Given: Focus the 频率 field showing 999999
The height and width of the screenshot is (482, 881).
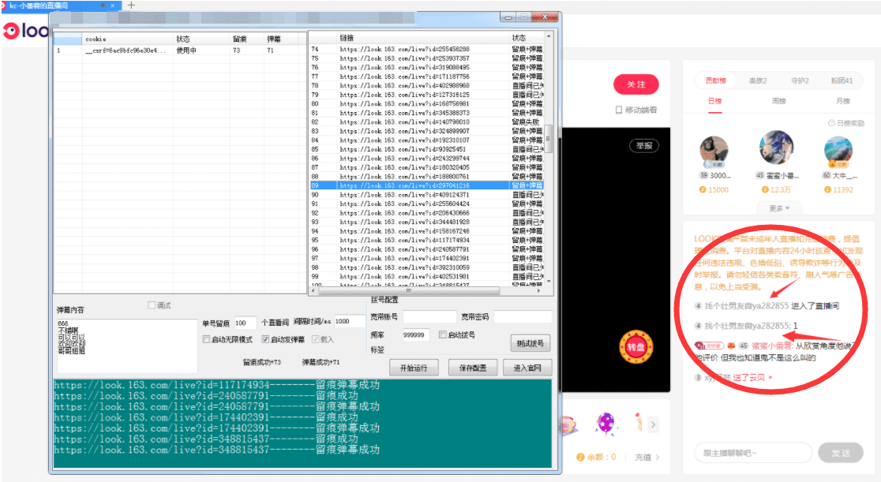Looking at the screenshot, I should [x=416, y=334].
